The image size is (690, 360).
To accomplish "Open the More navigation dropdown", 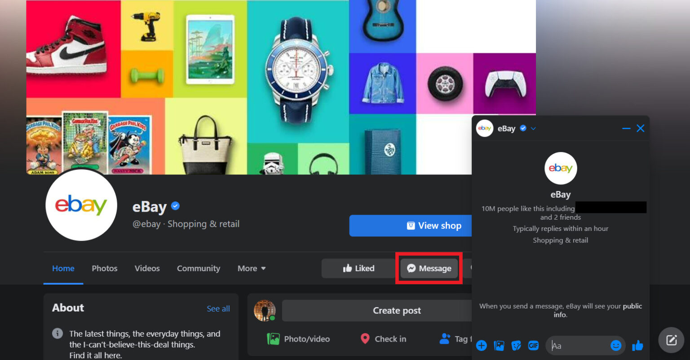I will tap(251, 268).
